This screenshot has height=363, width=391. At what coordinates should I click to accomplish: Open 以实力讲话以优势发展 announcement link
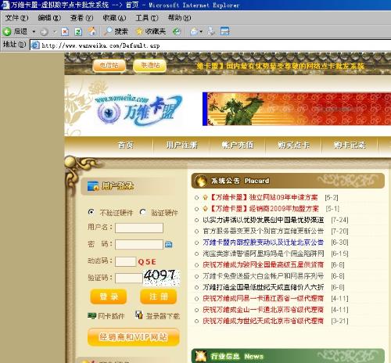(264, 220)
